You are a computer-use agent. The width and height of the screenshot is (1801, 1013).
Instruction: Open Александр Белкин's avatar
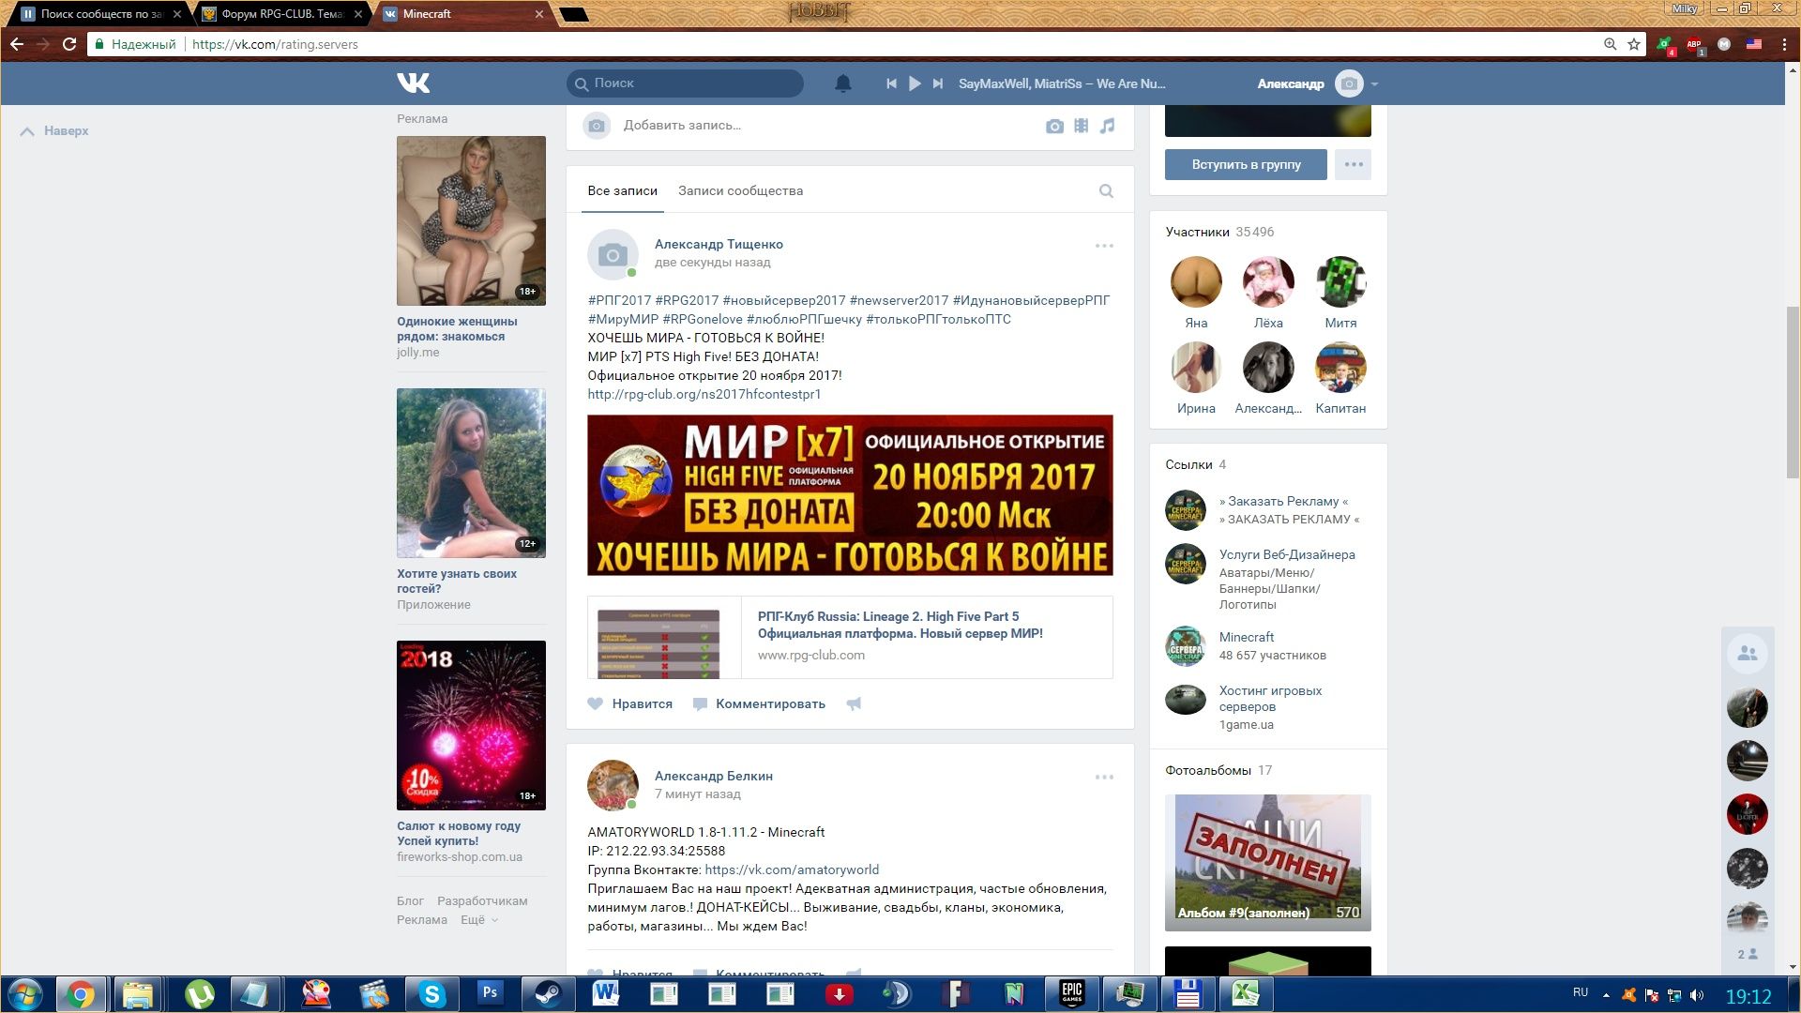tap(613, 785)
